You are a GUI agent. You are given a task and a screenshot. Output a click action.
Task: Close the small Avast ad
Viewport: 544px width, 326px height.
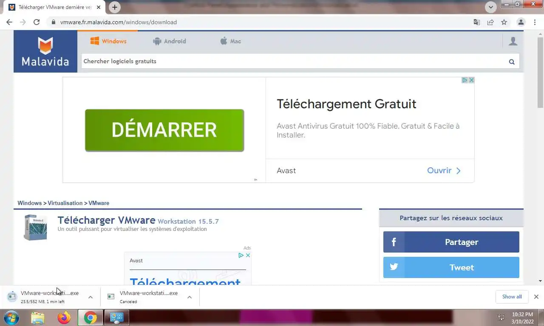[x=248, y=255]
